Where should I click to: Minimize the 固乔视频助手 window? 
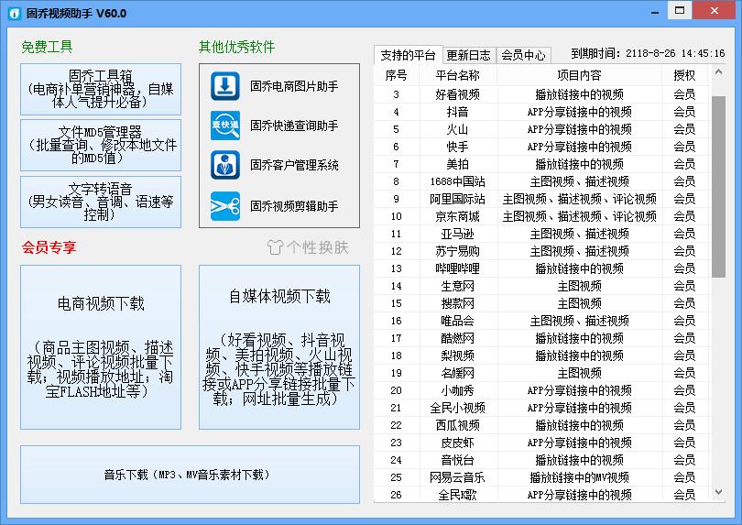[x=655, y=11]
